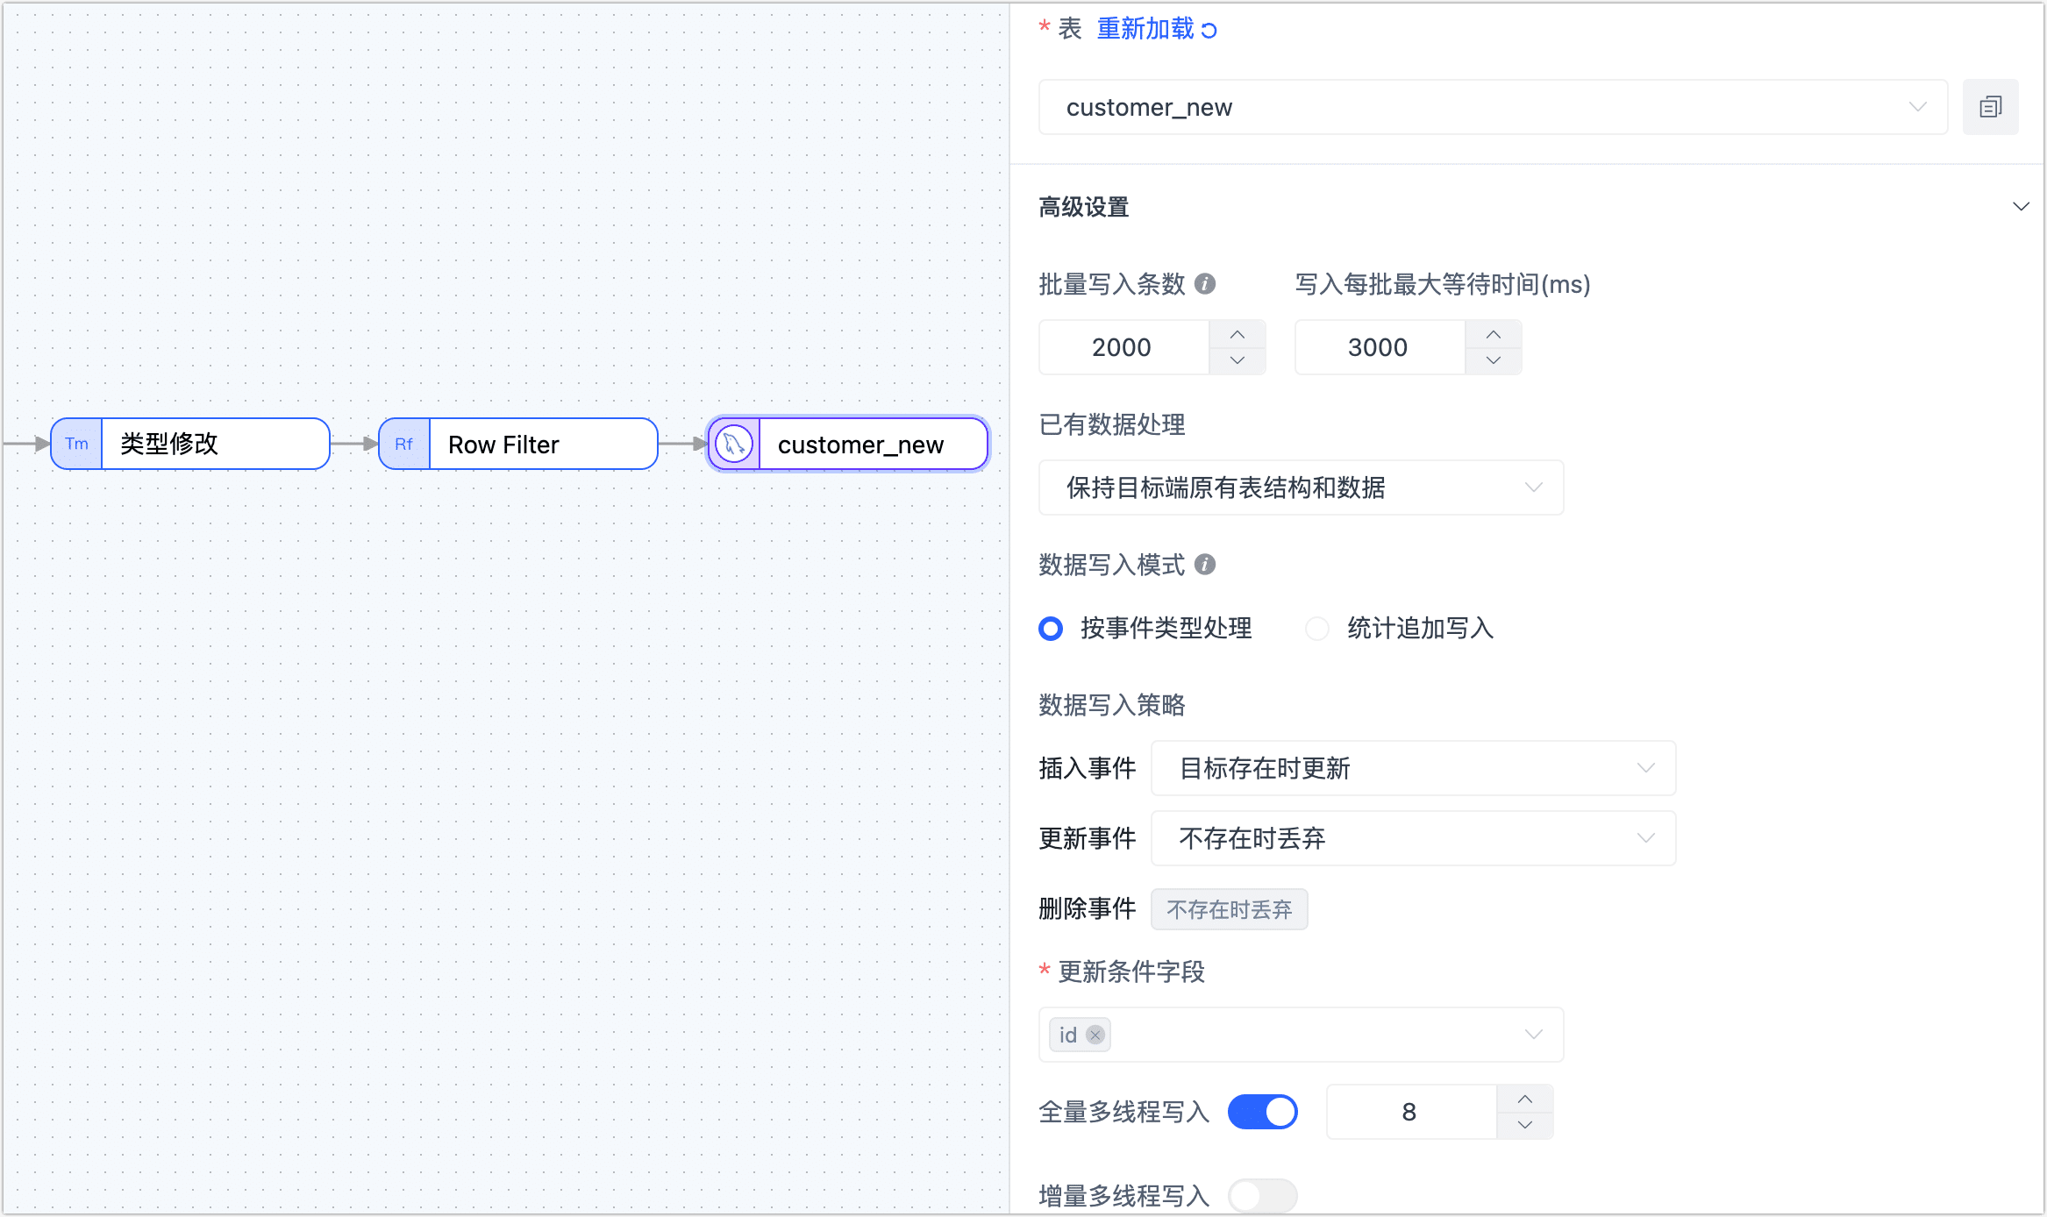This screenshot has height=1217, width=2047.
Task: Click the Tm icon on the 类型修改 node
Action: (77, 444)
